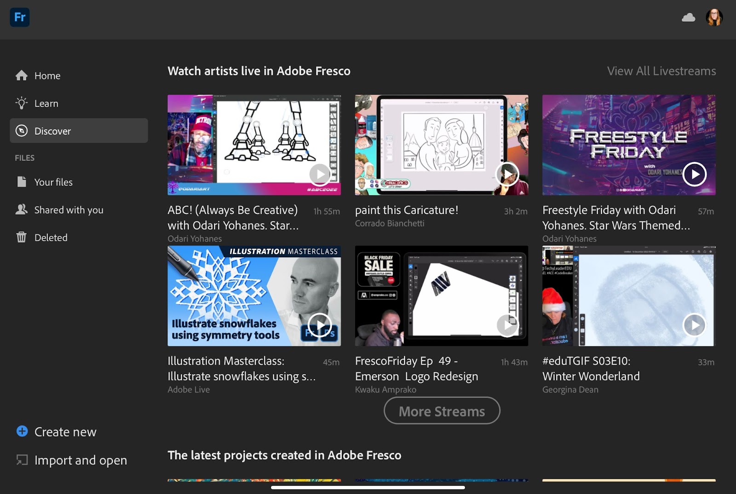Viewport: 736px width, 494px height.
Task: Play the FrescoFriday Ep 49 stream
Action: click(x=507, y=325)
